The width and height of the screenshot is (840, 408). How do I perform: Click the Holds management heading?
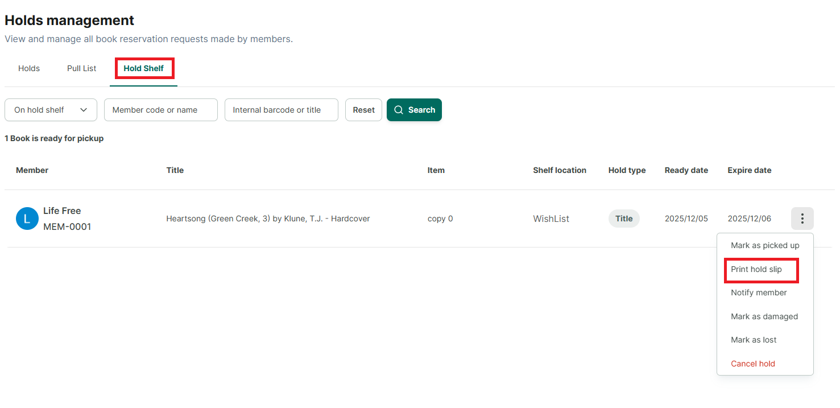coord(69,20)
